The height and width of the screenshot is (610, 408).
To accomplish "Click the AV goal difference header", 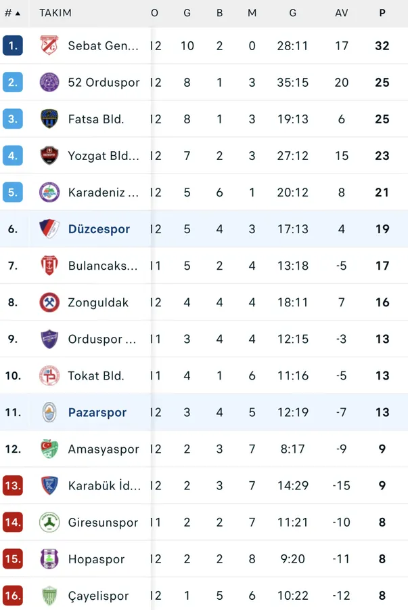I will click(342, 13).
